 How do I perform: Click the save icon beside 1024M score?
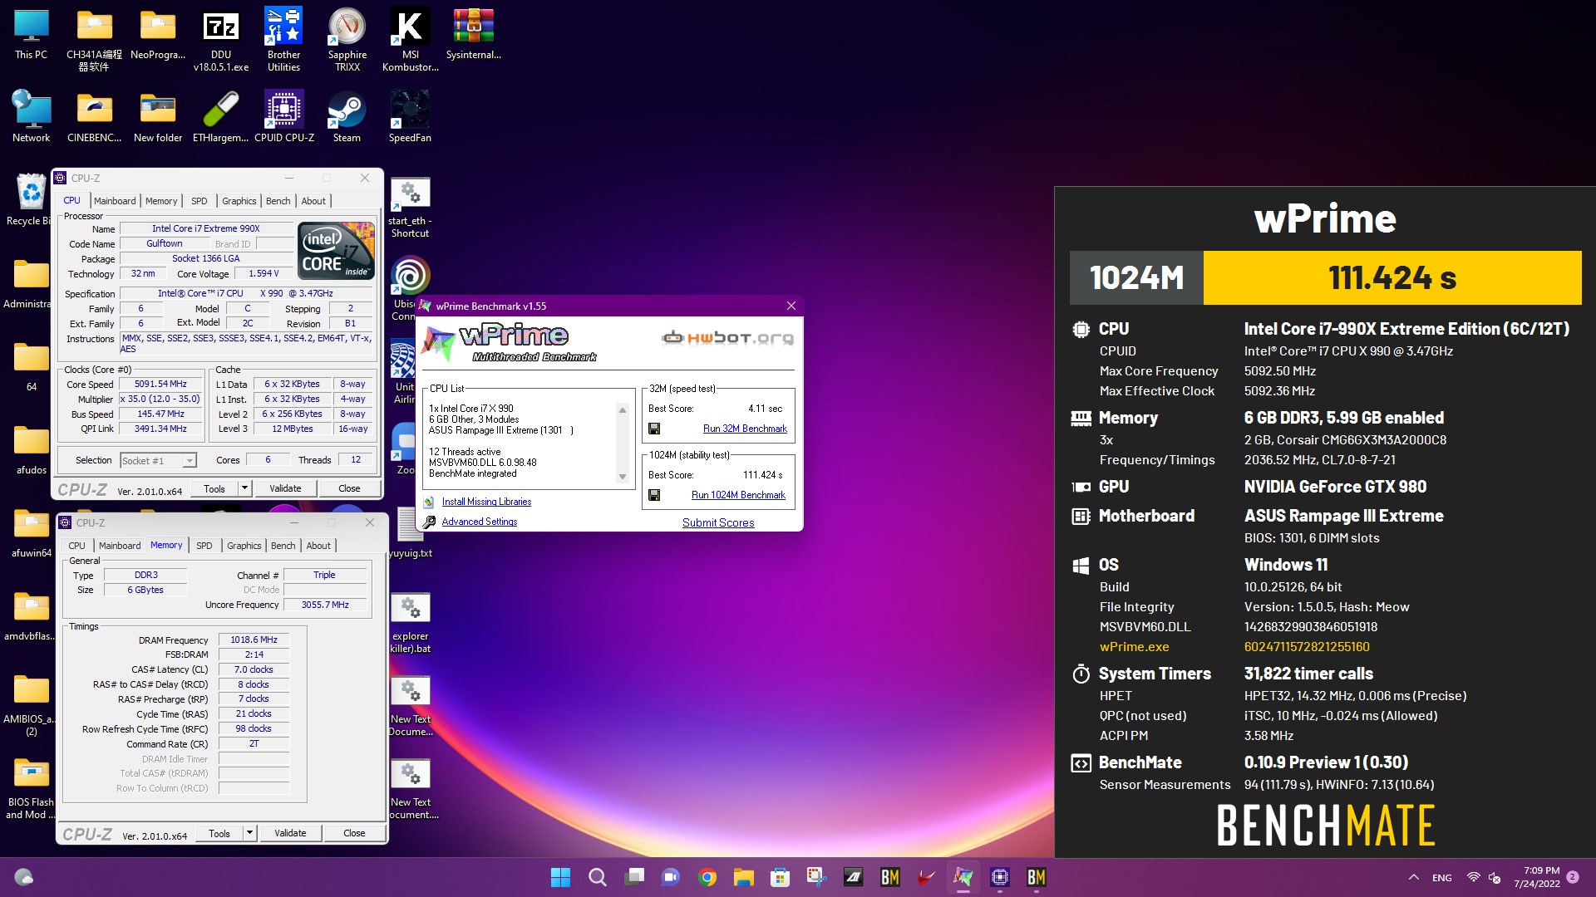654,495
